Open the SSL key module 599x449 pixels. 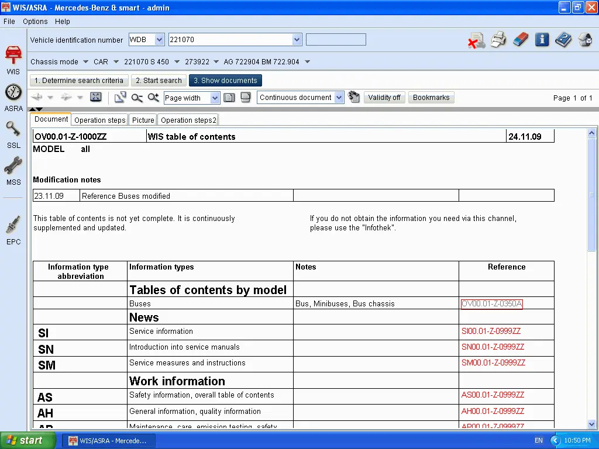tap(13, 134)
